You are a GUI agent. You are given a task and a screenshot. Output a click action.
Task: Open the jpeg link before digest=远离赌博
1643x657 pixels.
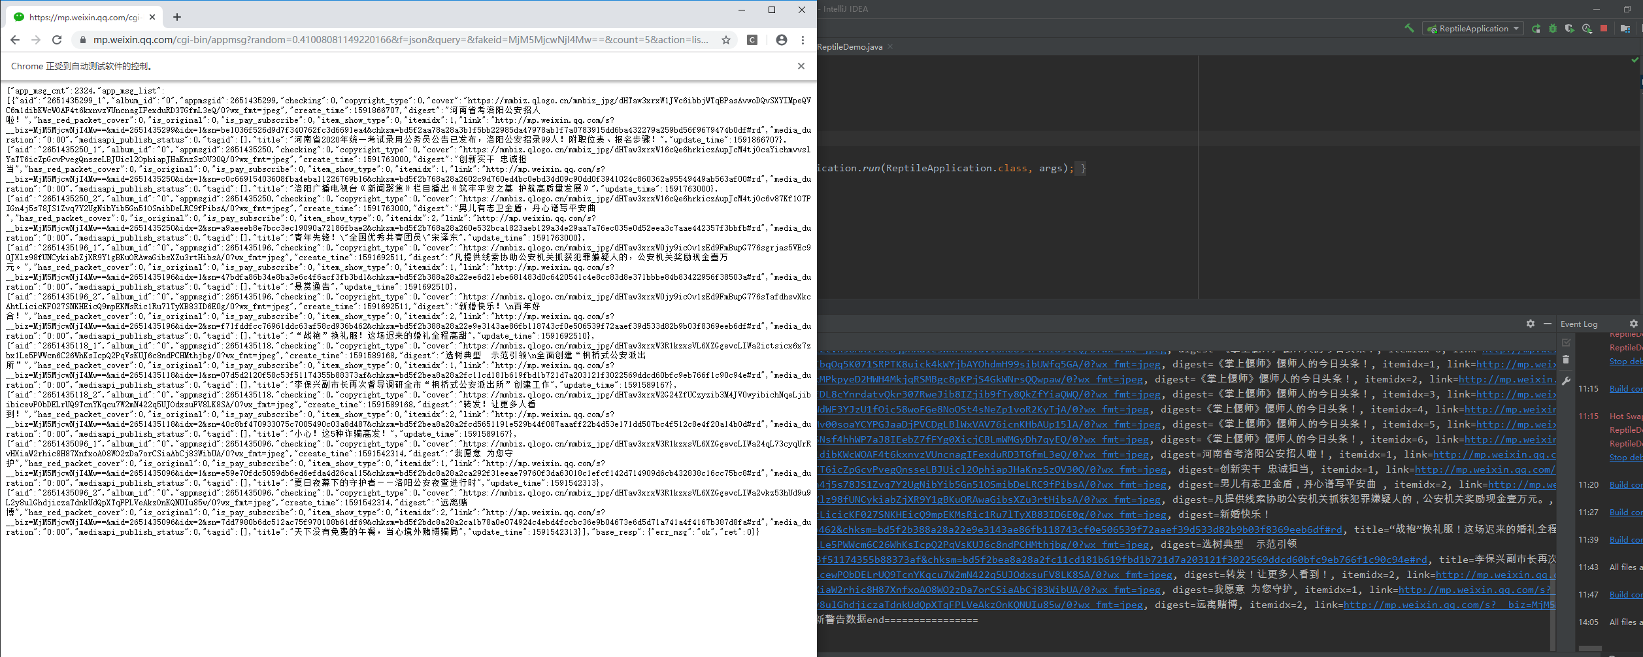click(x=980, y=605)
